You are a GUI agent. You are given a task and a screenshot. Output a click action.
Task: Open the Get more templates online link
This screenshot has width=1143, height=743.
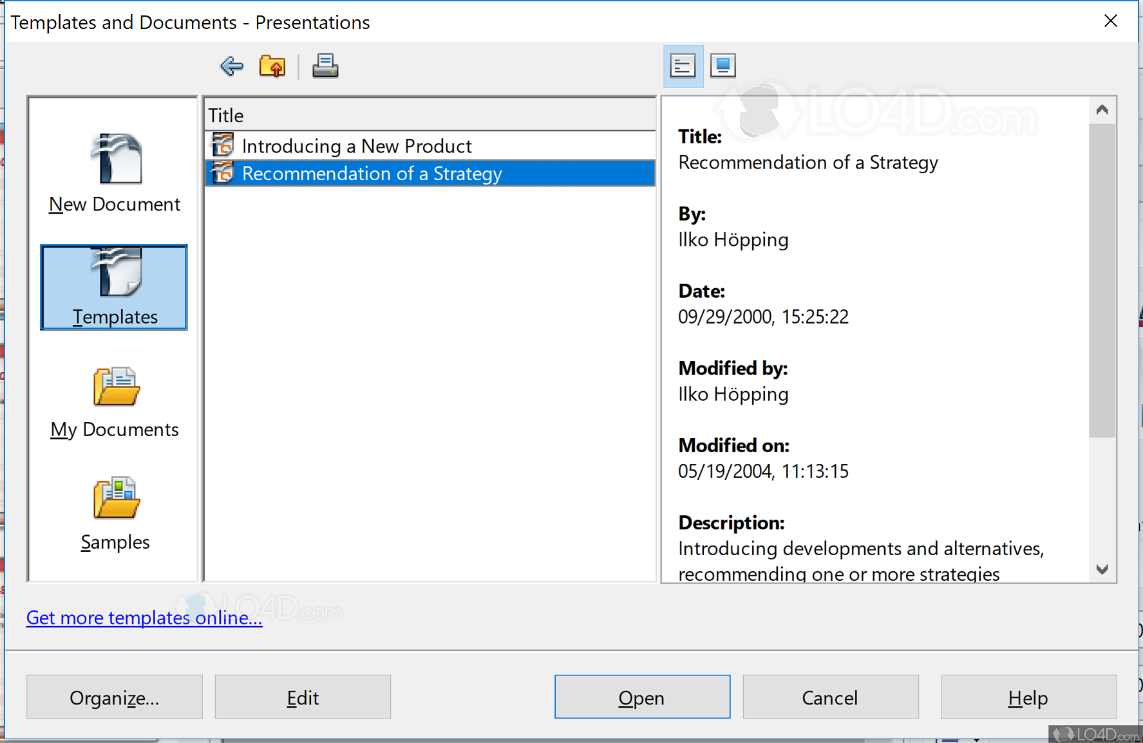pyautogui.click(x=144, y=618)
